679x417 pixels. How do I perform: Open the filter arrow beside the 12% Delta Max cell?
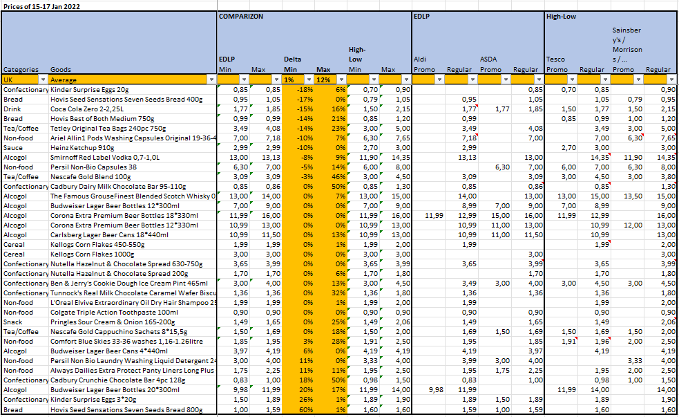click(342, 80)
